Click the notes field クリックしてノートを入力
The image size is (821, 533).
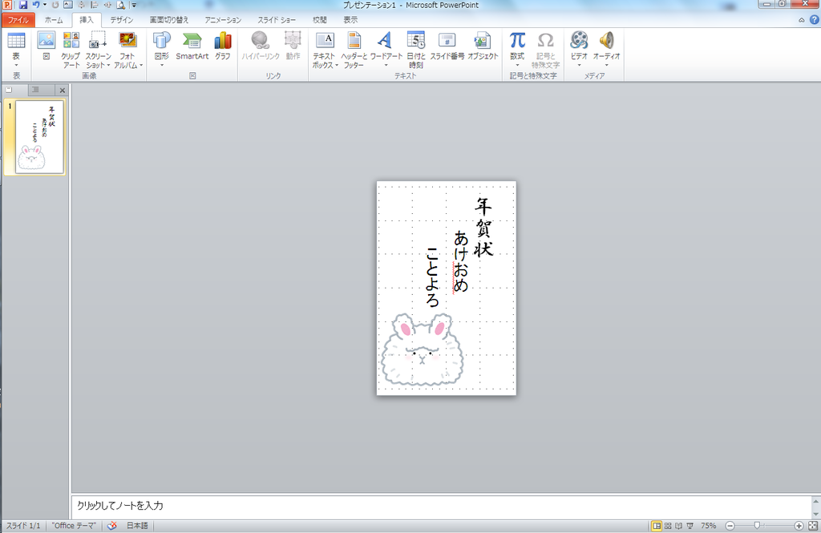tap(441, 506)
